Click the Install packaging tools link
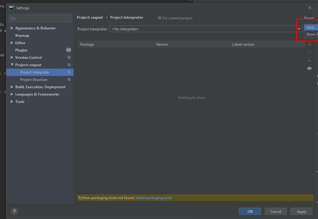 pos(153,198)
